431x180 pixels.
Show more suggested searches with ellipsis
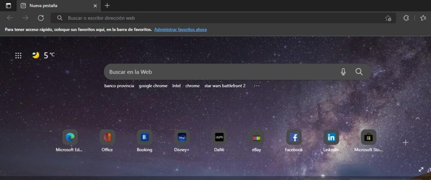256,86
